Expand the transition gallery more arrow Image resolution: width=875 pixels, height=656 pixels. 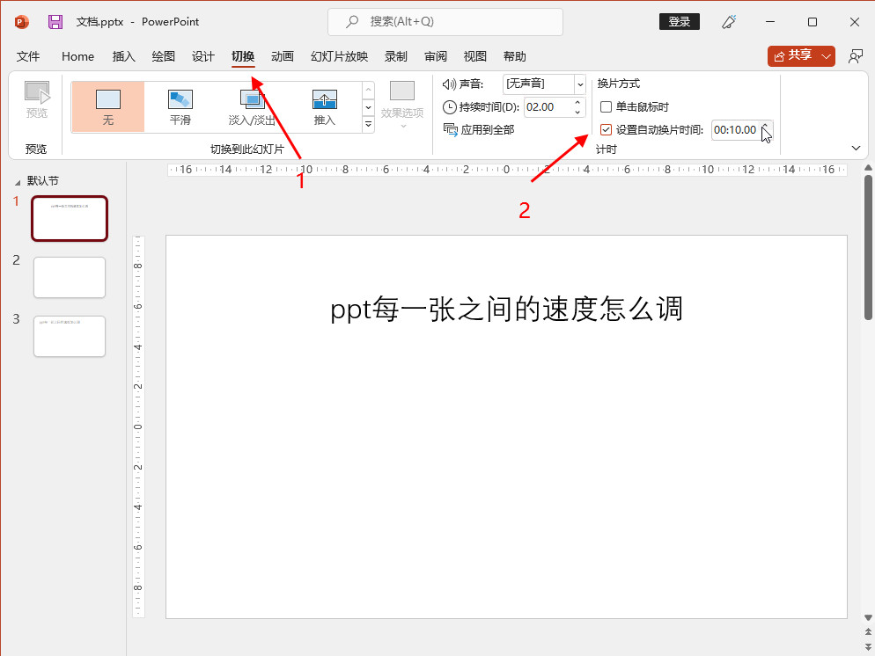pyautogui.click(x=368, y=124)
